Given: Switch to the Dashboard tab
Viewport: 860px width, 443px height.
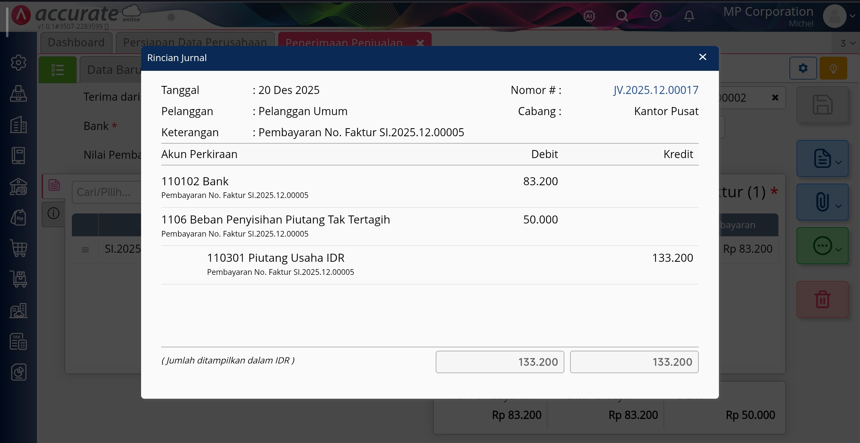Looking at the screenshot, I should (x=76, y=43).
